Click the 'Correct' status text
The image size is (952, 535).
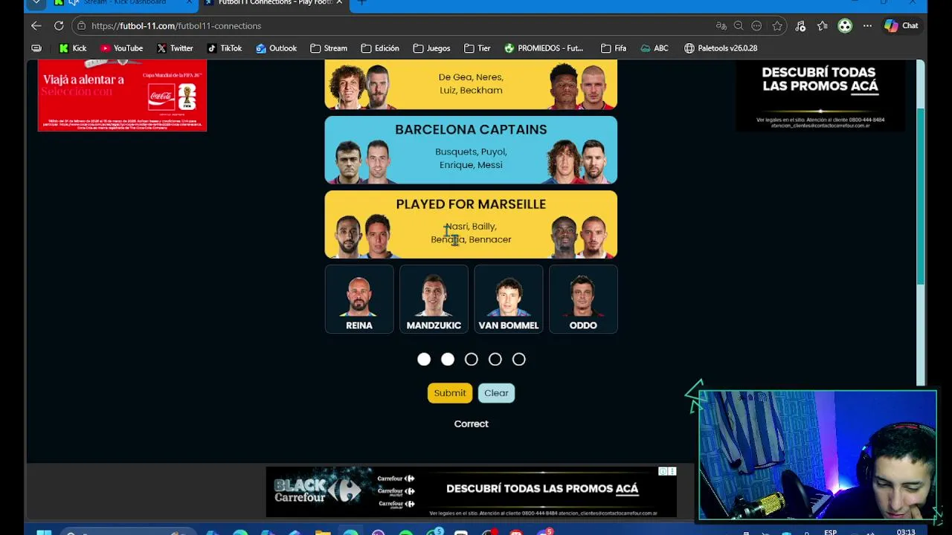472,424
